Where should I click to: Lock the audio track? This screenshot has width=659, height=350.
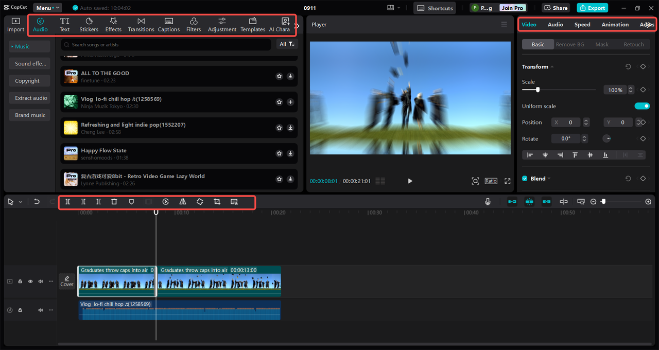[x=20, y=310]
